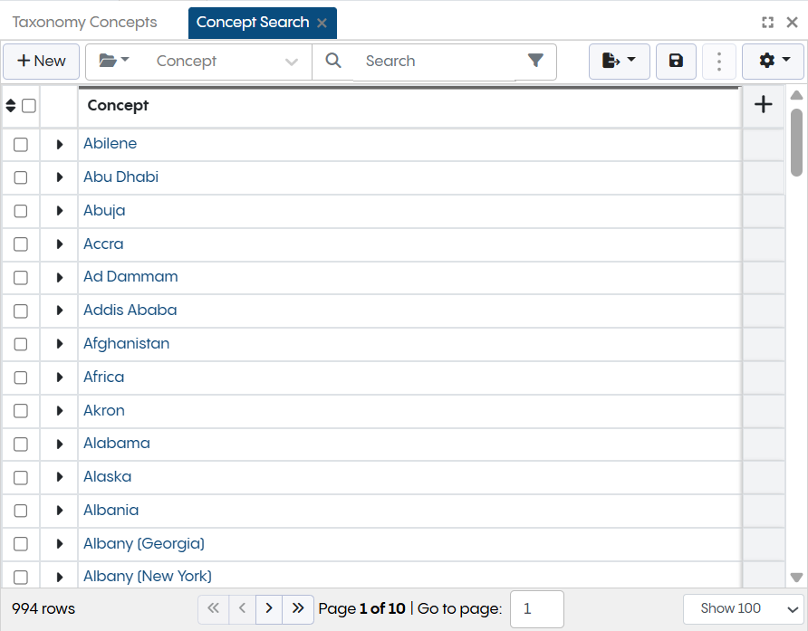Screen dimensions: 808x631
Task: Expand the Afghanistan concept row
Action: 58,344
